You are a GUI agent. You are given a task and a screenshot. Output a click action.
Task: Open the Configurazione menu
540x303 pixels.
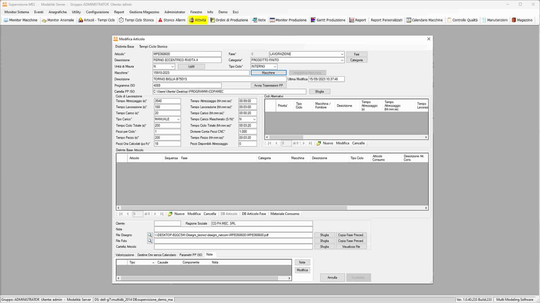click(x=97, y=12)
